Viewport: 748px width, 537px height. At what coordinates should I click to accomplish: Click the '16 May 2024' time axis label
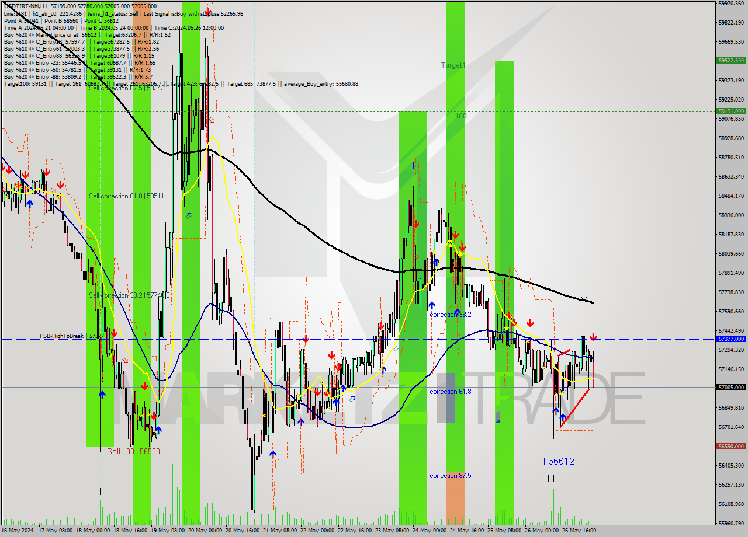18,531
